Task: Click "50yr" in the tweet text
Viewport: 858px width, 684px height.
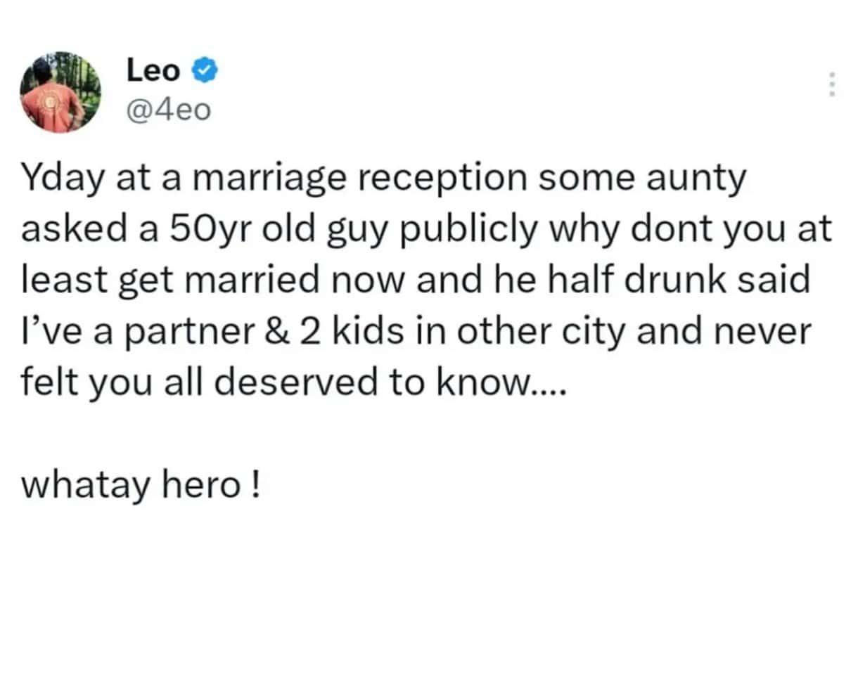Action: (208, 230)
